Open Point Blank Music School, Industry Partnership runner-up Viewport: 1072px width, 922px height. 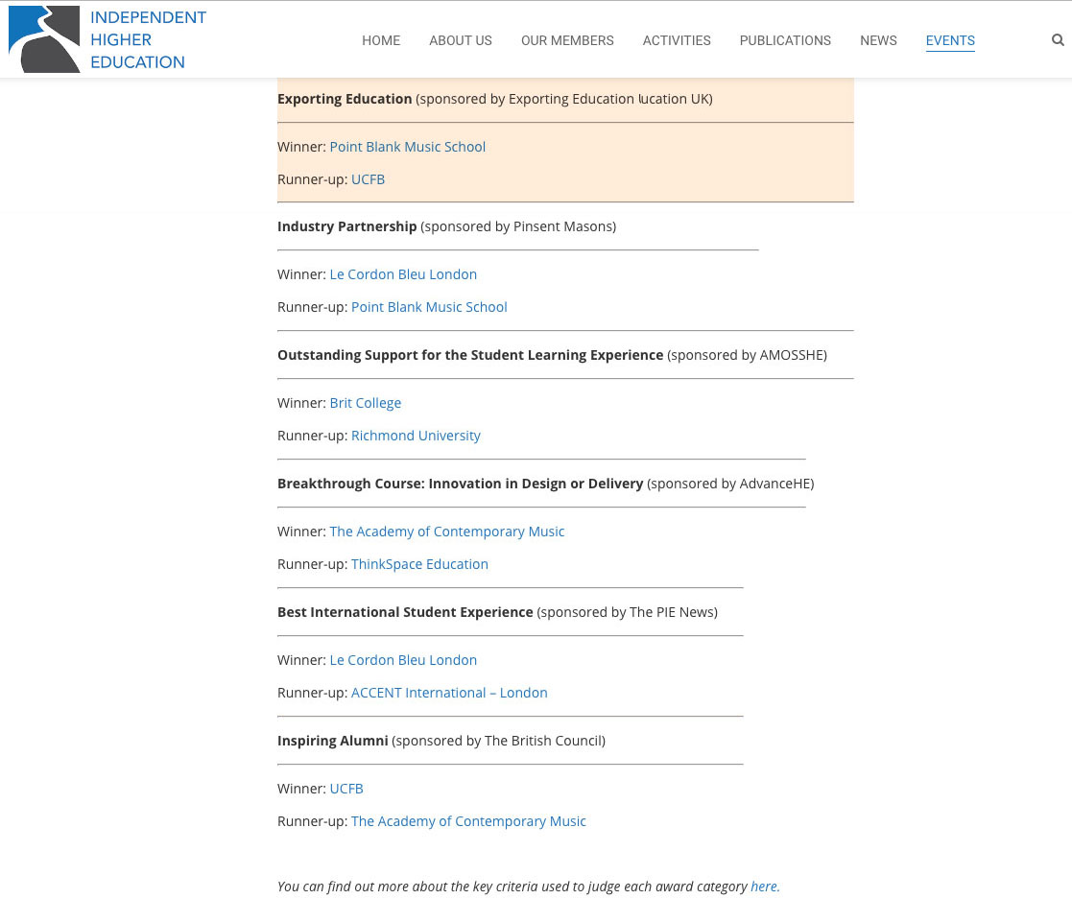click(429, 308)
